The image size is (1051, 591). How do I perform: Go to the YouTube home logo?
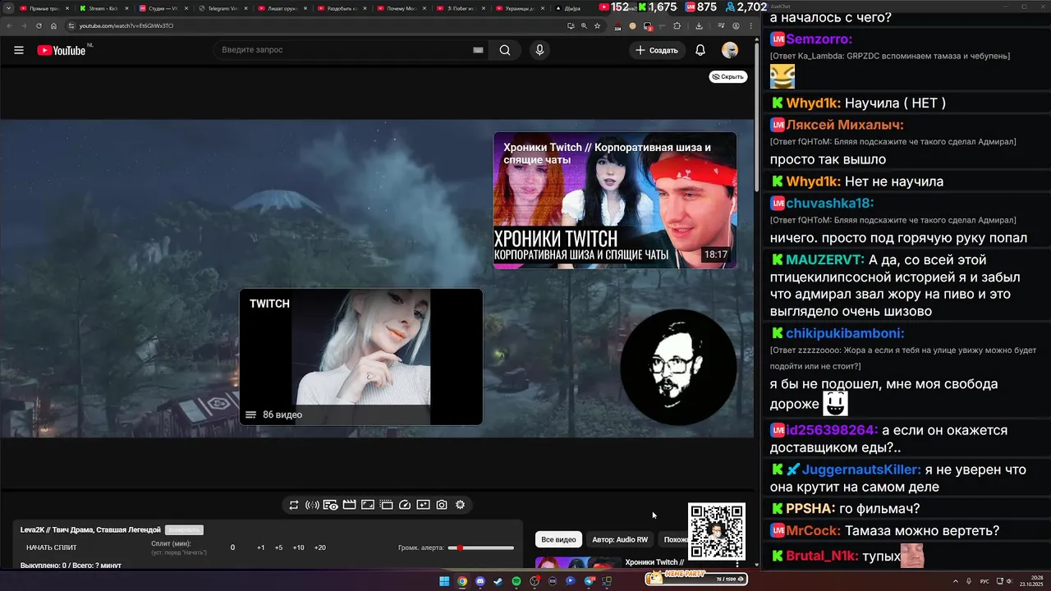point(62,50)
